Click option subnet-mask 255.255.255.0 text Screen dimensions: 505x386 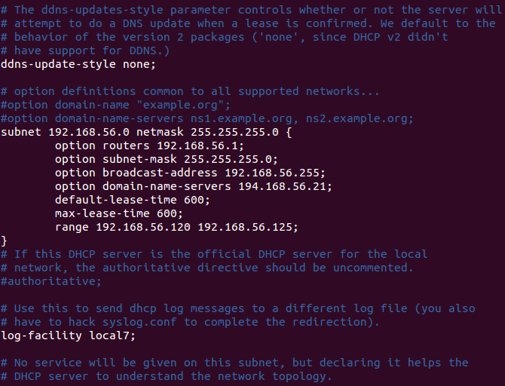tap(166, 159)
